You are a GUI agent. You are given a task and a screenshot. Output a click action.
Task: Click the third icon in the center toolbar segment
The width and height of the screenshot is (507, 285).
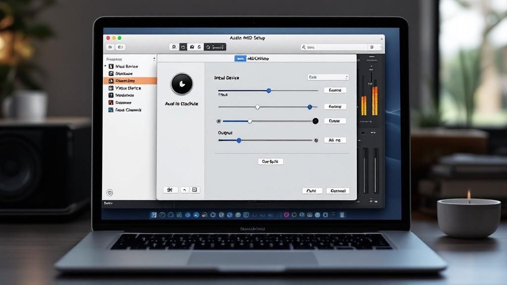(x=192, y=47)
